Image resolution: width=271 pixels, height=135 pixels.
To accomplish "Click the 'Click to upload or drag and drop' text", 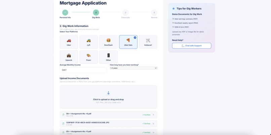I will (108, 99).
